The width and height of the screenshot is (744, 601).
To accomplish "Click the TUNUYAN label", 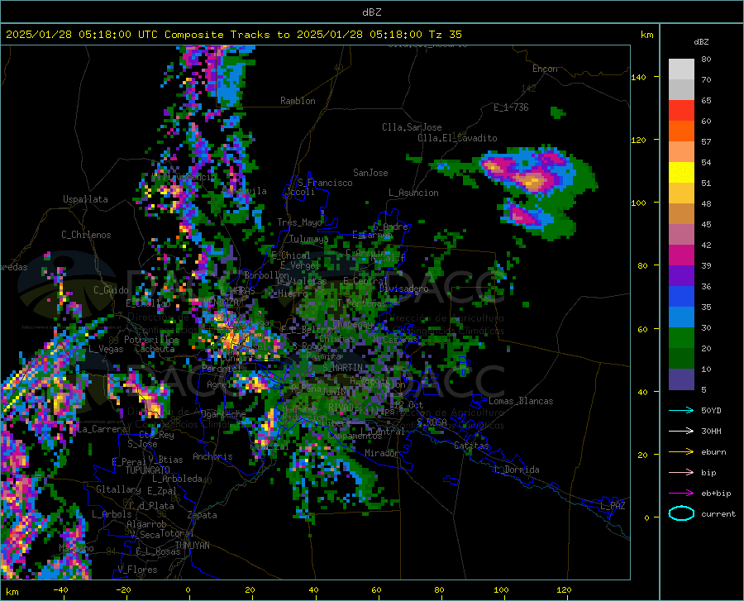I will tap(192, 545).
